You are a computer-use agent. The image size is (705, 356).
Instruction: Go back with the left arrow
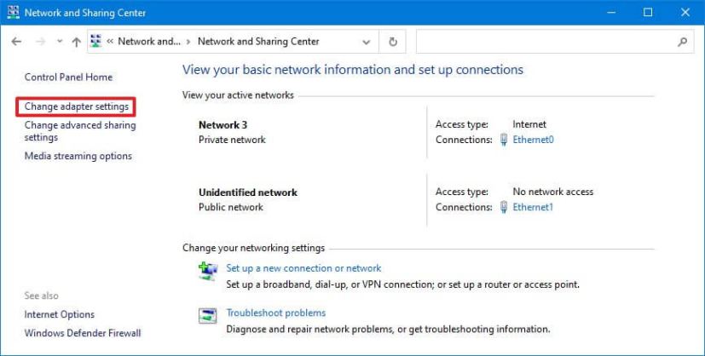pyautogui.click(x=17, y=42)
